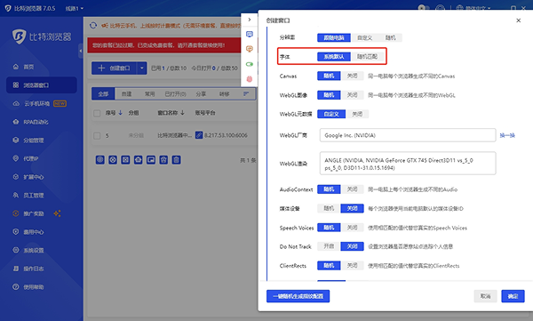Click the 取消 button in the dialog
The image size is (533, 321).
click(485, 296)
